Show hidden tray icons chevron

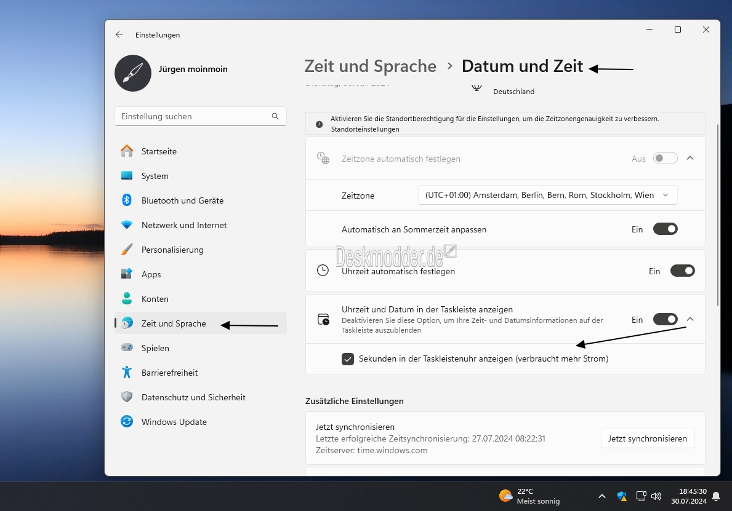click(x=601, y=496)
